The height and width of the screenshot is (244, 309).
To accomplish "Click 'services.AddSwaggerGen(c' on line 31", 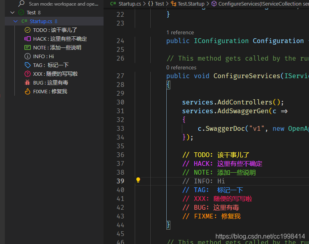I will (x=229, y=111).
